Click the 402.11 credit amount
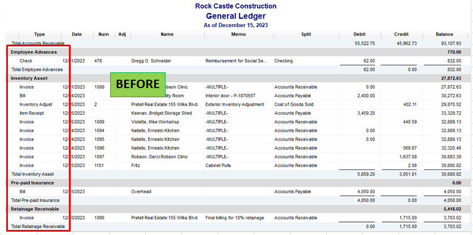Screen dimensions: 473x235 [x=411, y=105]
